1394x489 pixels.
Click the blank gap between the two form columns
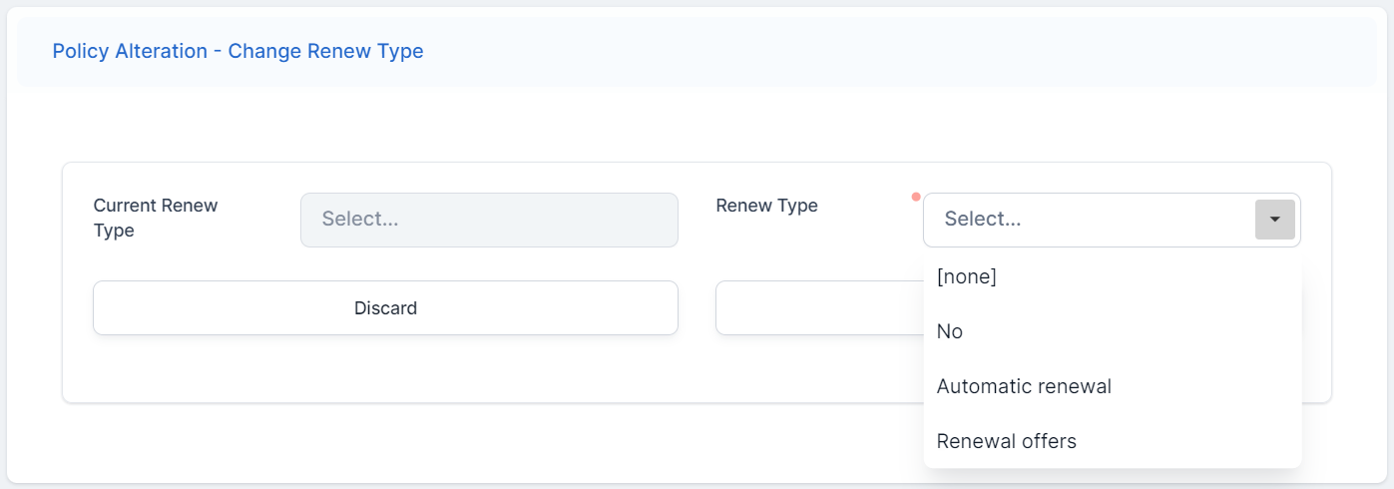[697, 220]
